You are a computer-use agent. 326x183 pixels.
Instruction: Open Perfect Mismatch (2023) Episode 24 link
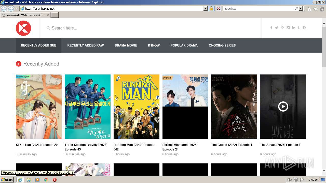[180, 147]
